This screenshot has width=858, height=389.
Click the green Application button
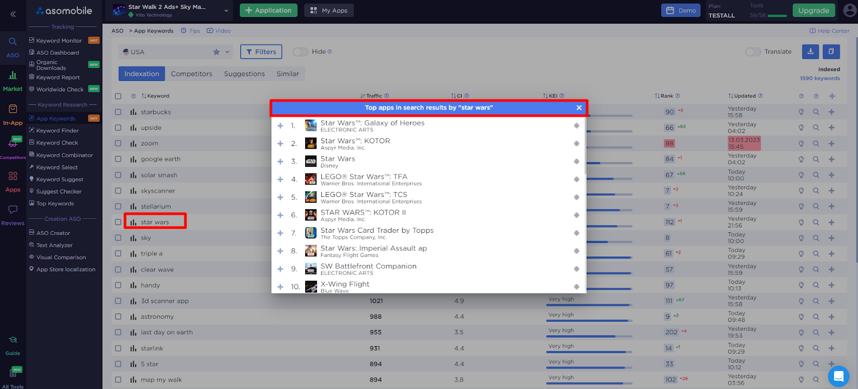(269, 10)
